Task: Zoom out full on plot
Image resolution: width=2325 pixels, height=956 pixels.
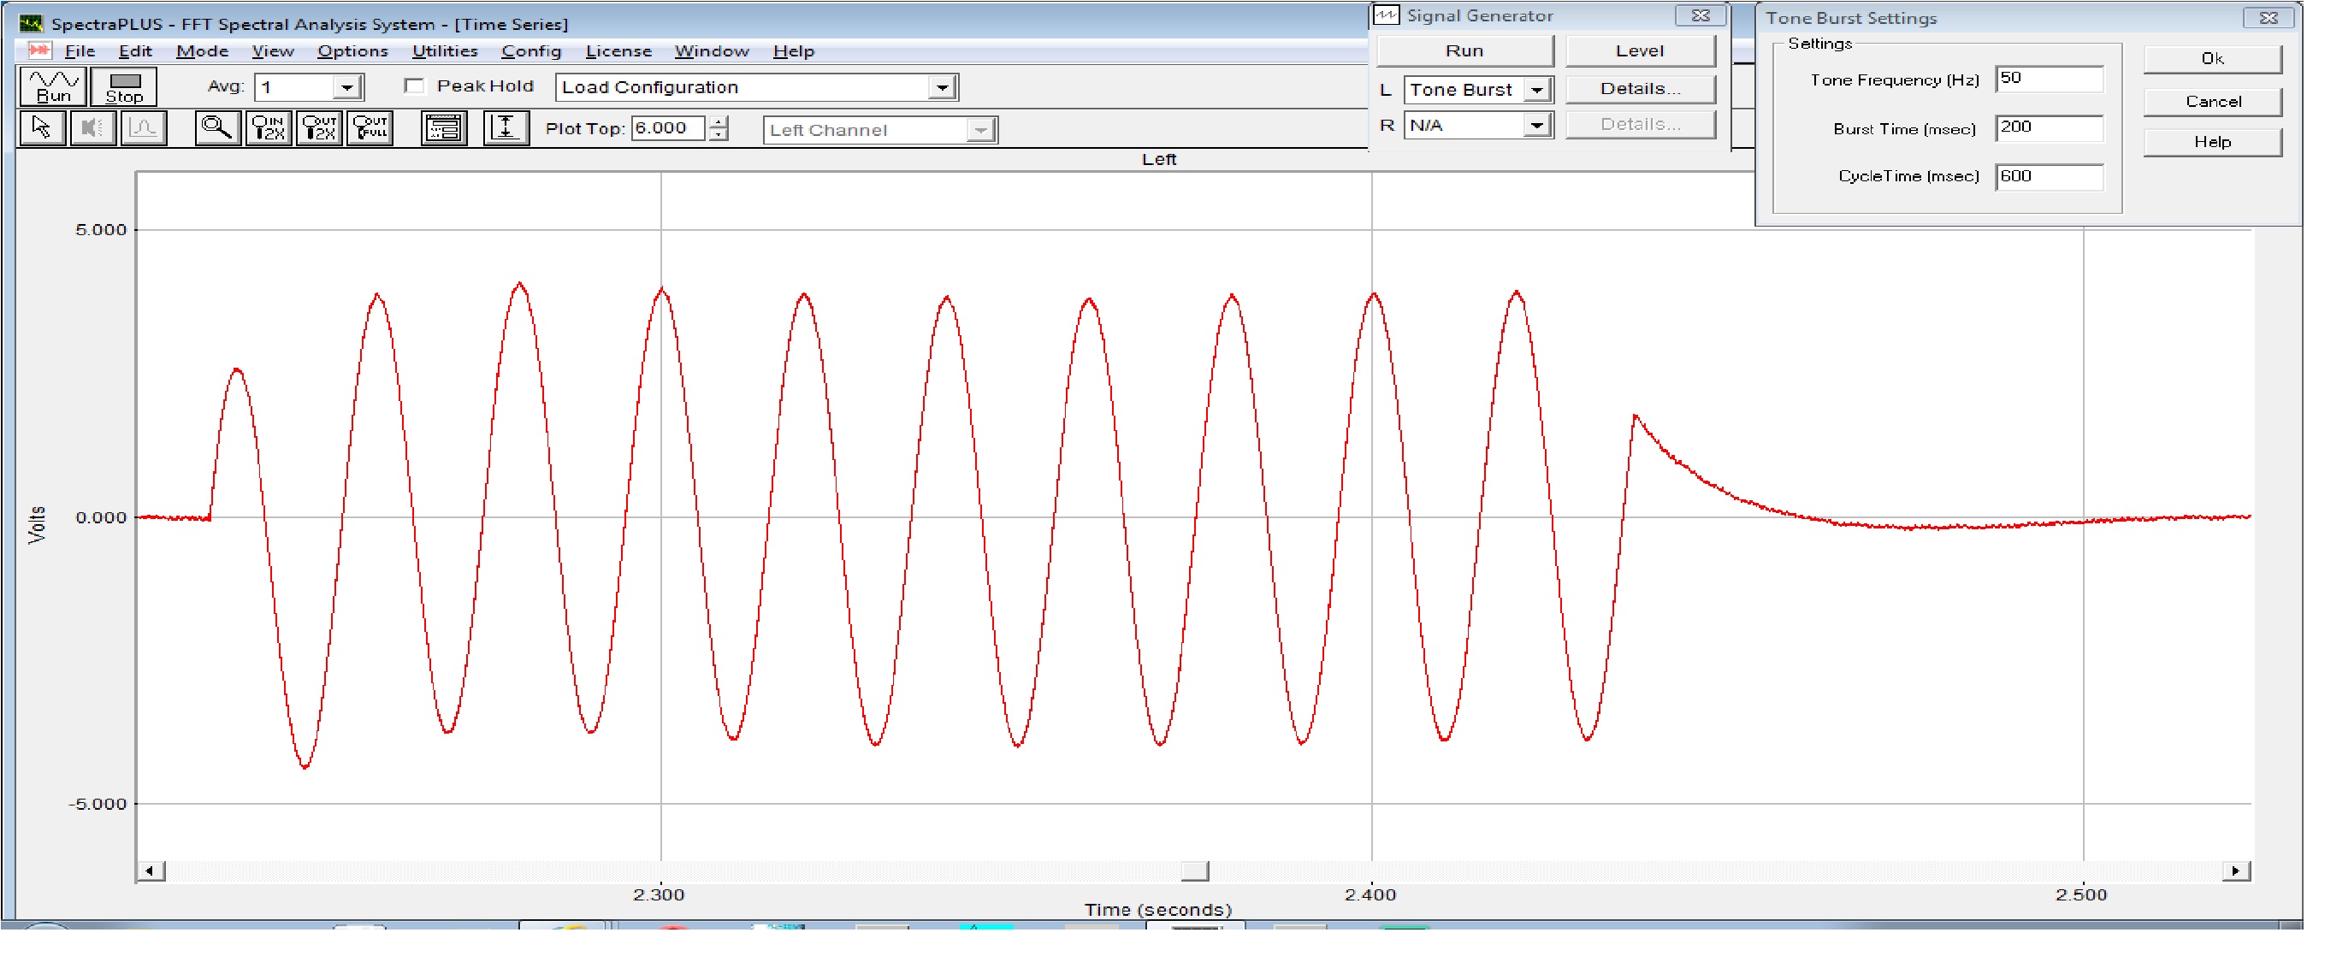Action: [370, 128]
